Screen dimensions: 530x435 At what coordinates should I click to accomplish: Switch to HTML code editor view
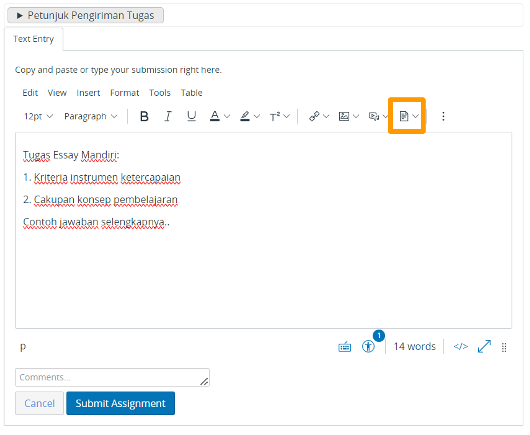click(460, 346)
